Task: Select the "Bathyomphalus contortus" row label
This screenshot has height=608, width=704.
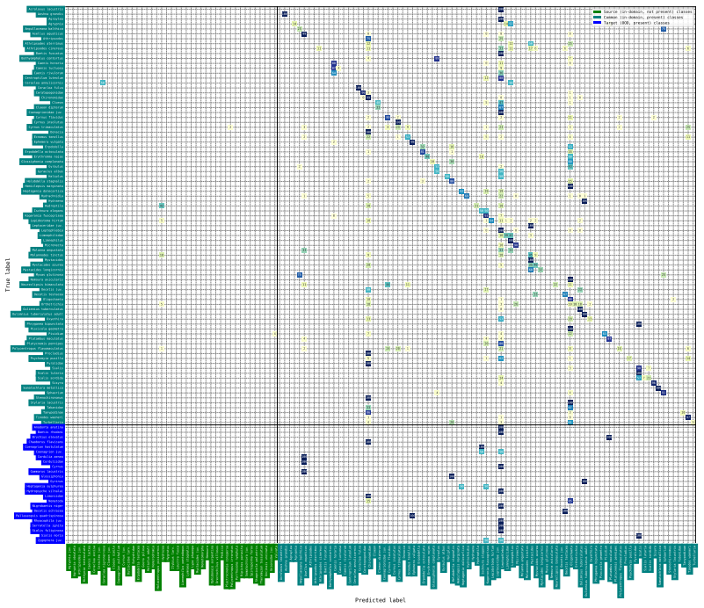Action: coord(42,58)
